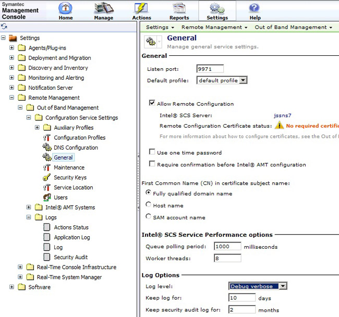The image size is (339, 317).
Task: Click the Settings root folder icon
Action: [13, 38]
